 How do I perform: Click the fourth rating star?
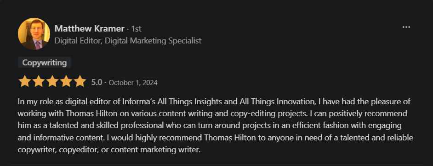[66, 81]
